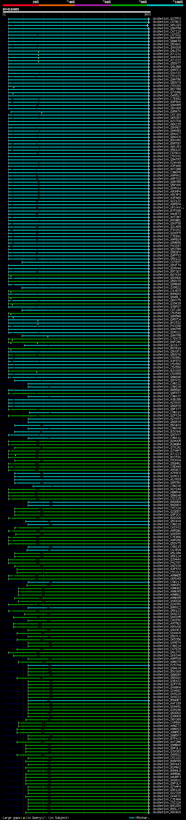This screenshot has height=820, width=186.
Task: Click hit label UniRef100_Q2PYZ4
Action: pyautogui.click(x=167, y=415)
